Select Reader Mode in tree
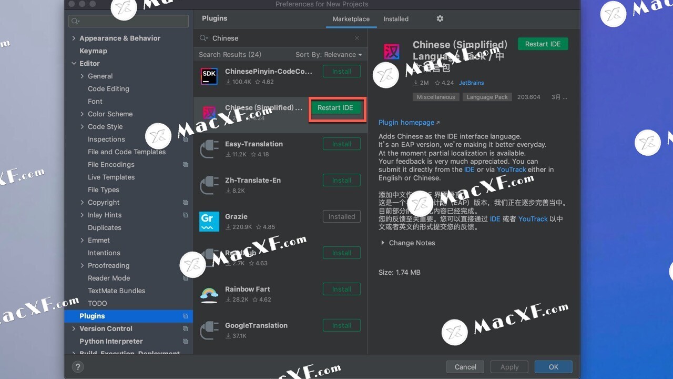The image size is (673, 379). [x=109, y=278]
